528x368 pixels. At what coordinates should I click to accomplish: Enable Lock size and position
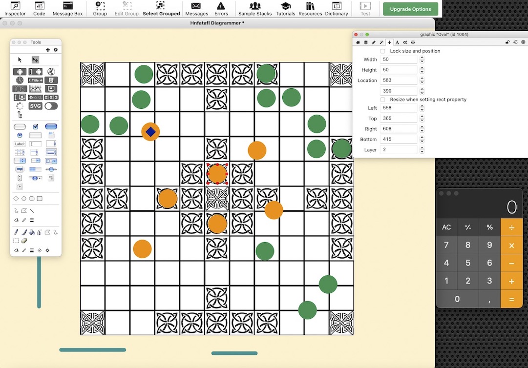click(x=382, y=51)
